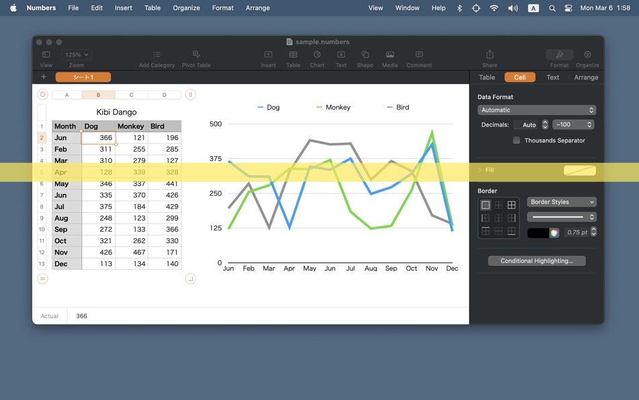Screen dimensions: 639x400
Task: Switch to the Text inspector tab
Action: click(x=553, y=77)
